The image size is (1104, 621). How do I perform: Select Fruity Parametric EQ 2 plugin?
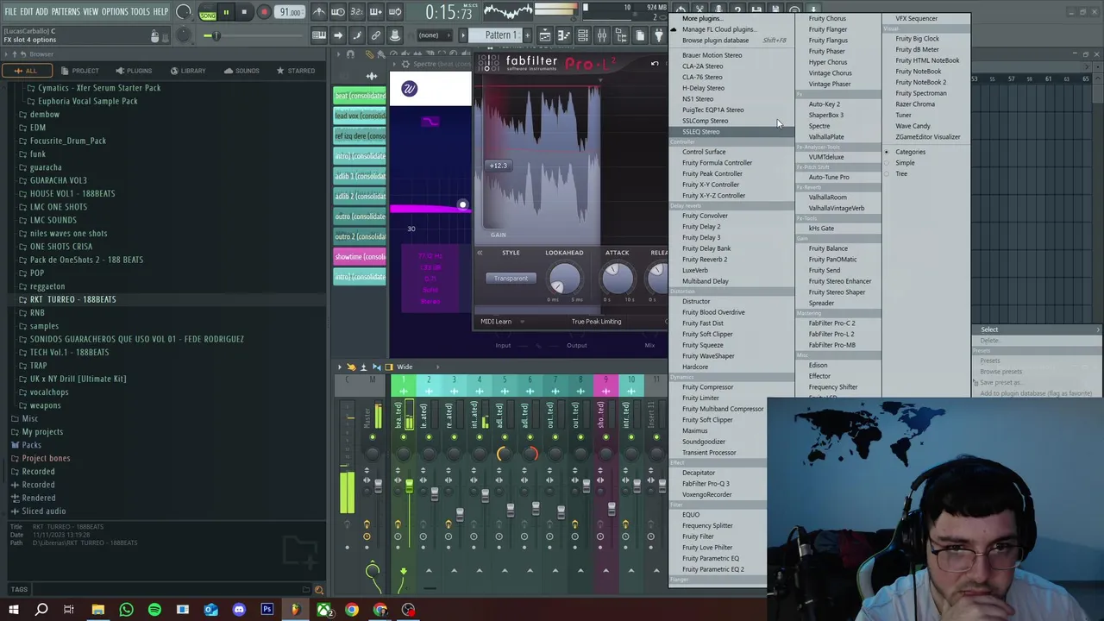(712, 569)
